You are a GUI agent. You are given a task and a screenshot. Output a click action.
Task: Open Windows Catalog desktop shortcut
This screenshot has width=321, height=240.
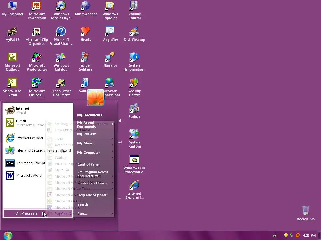point(61,62)
